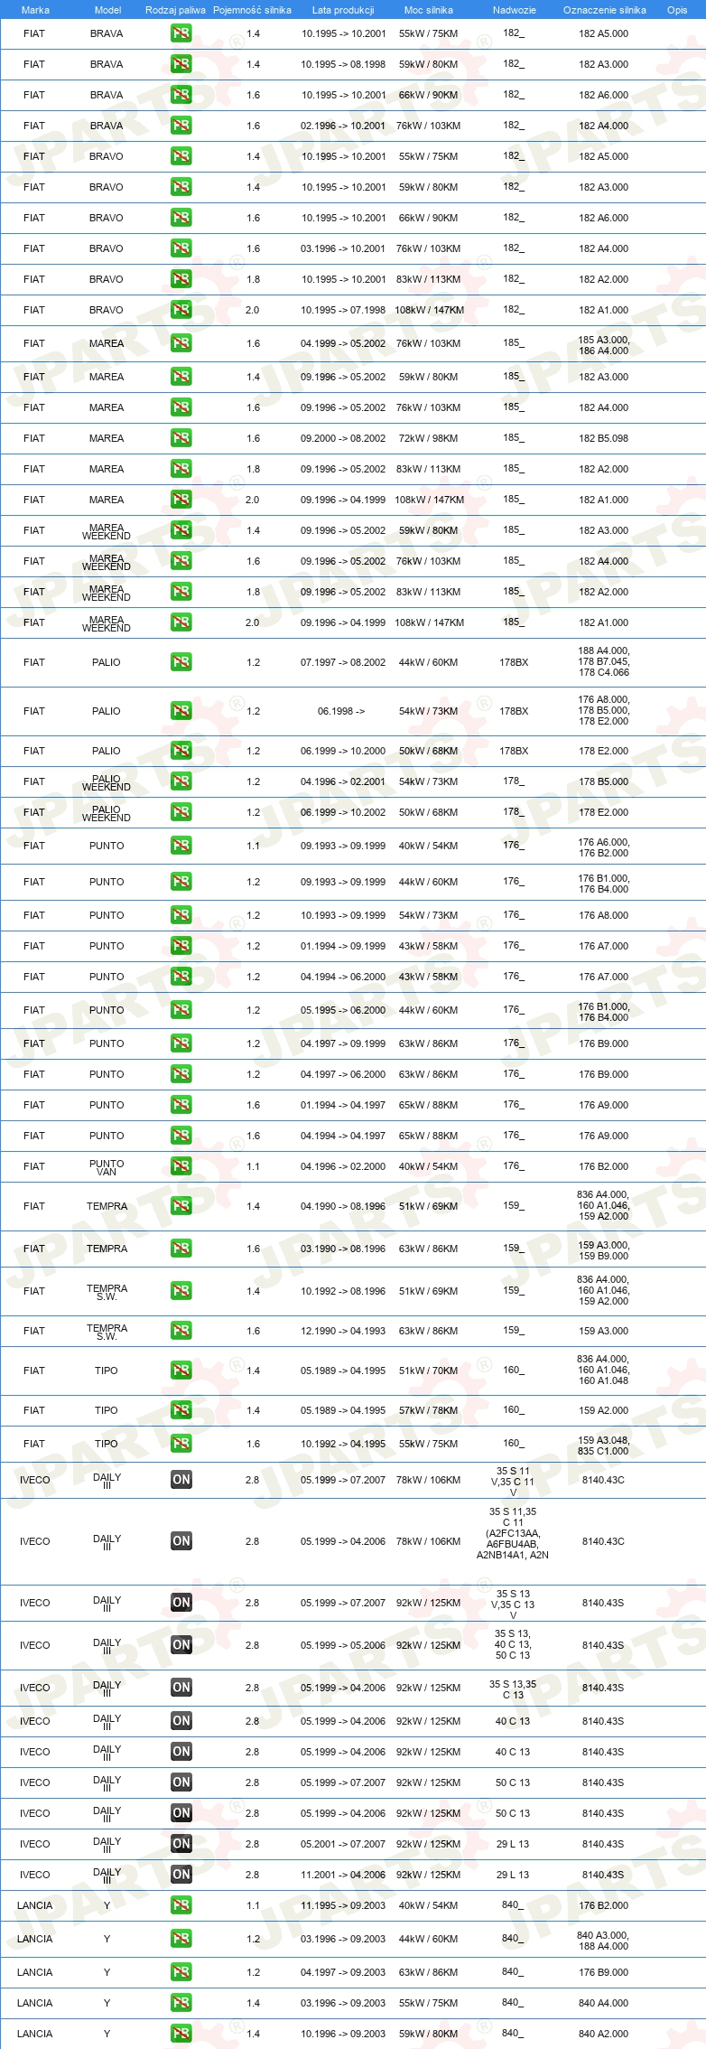Click model cell PUNTO VAN
706x2049 pixels.
click(x=107, y=1167)
